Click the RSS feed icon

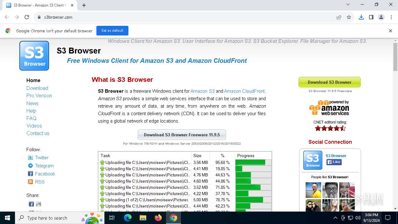point(30,182)
